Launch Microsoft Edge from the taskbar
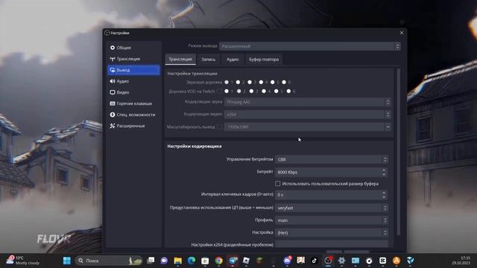The image size is (477, 268). click(192, 261)
